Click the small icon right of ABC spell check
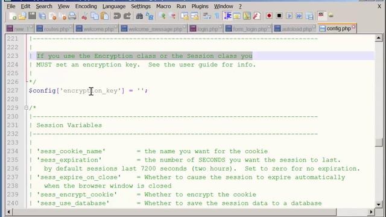The height and width of the screenshot is (217, 386). 331,16
